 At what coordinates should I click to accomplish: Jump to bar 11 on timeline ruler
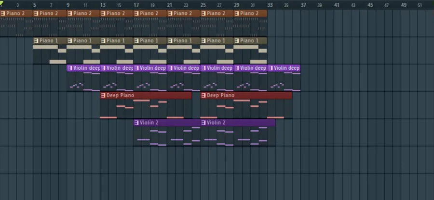coord(85,5)
